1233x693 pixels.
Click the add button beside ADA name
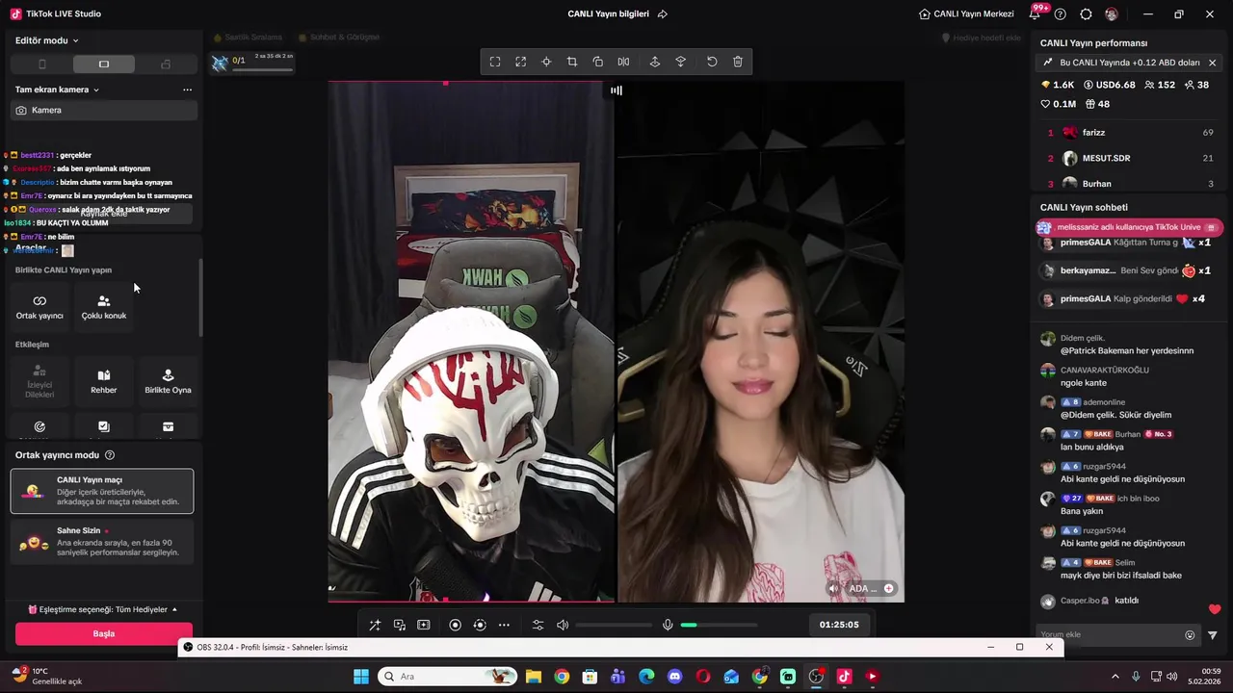[888, 588]
